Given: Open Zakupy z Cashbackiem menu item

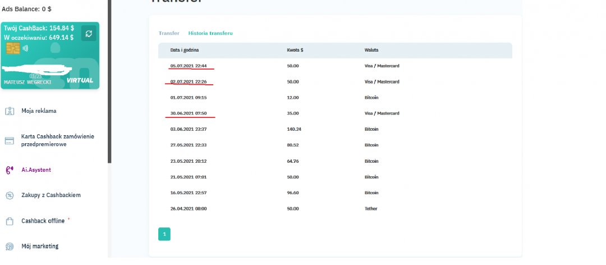Looking at the screenshot, I should coord(51,195).
